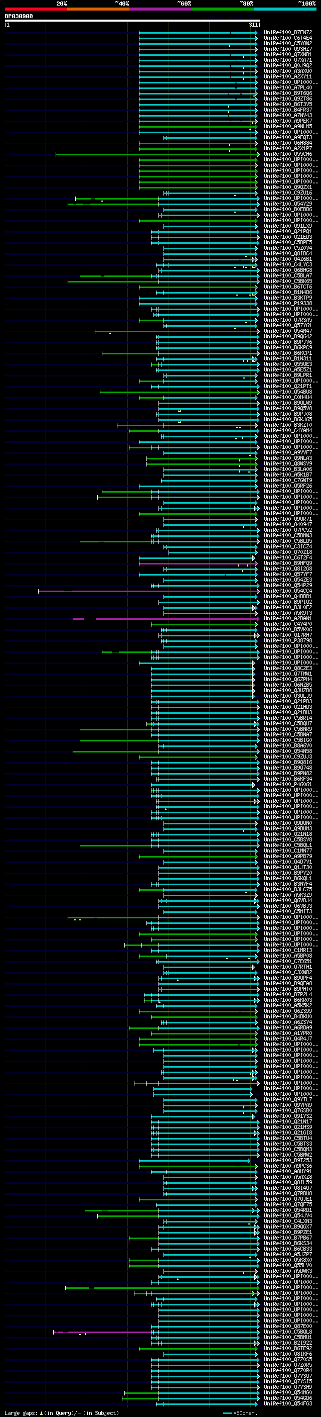Select the UniRef100_Q6H884 entry
The height and width of the screenshot is (1417, 321).
pos(288,143)
